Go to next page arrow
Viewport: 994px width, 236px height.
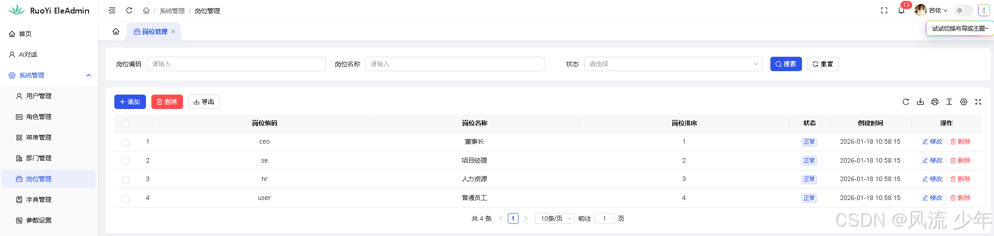(526, 218)
